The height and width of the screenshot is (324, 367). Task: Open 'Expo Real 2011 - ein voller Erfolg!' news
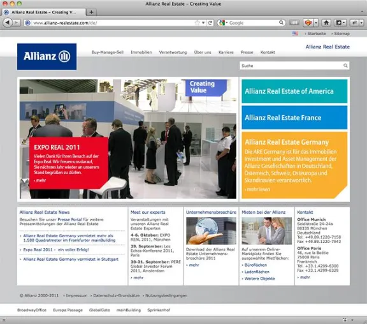tap(56, 250)
